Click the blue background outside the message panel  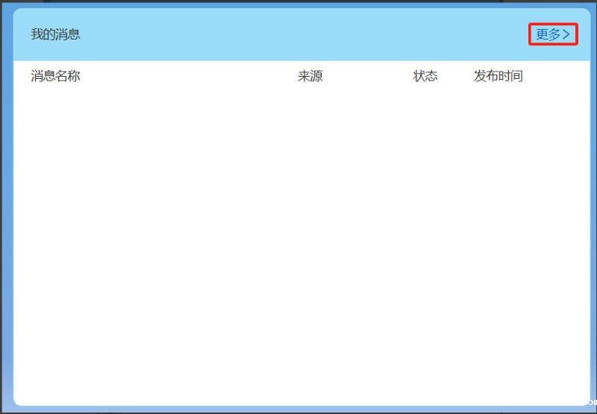coord(5,223)
